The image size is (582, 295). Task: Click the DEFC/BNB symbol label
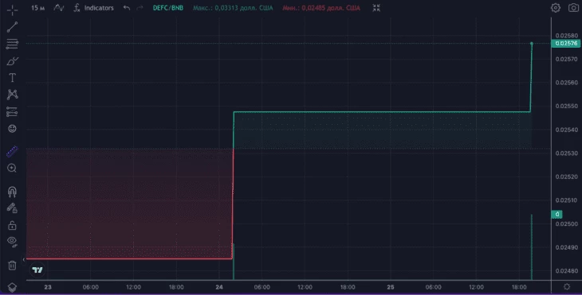pyautogui.click(x=168, y=8)
